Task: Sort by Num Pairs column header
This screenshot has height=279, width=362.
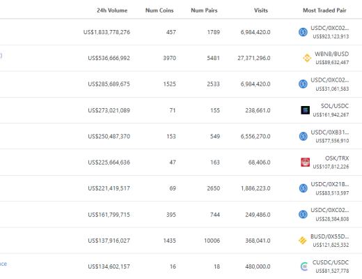Action: [204, 10]
